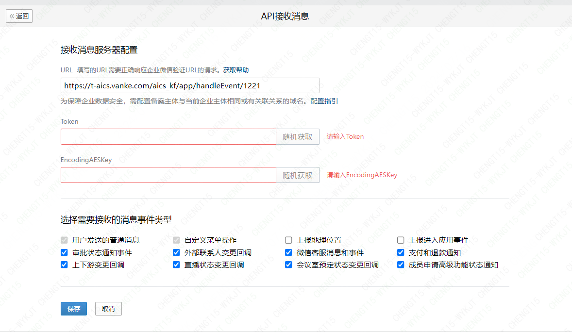Click the 取消 cancel button
Image resolution: width=572 pixels, height=332 pixels.
point(108,309)
